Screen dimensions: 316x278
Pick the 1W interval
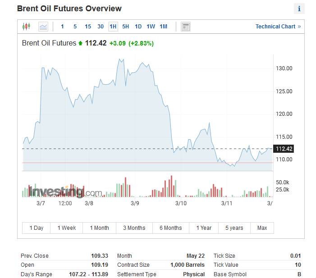[151, 27]
